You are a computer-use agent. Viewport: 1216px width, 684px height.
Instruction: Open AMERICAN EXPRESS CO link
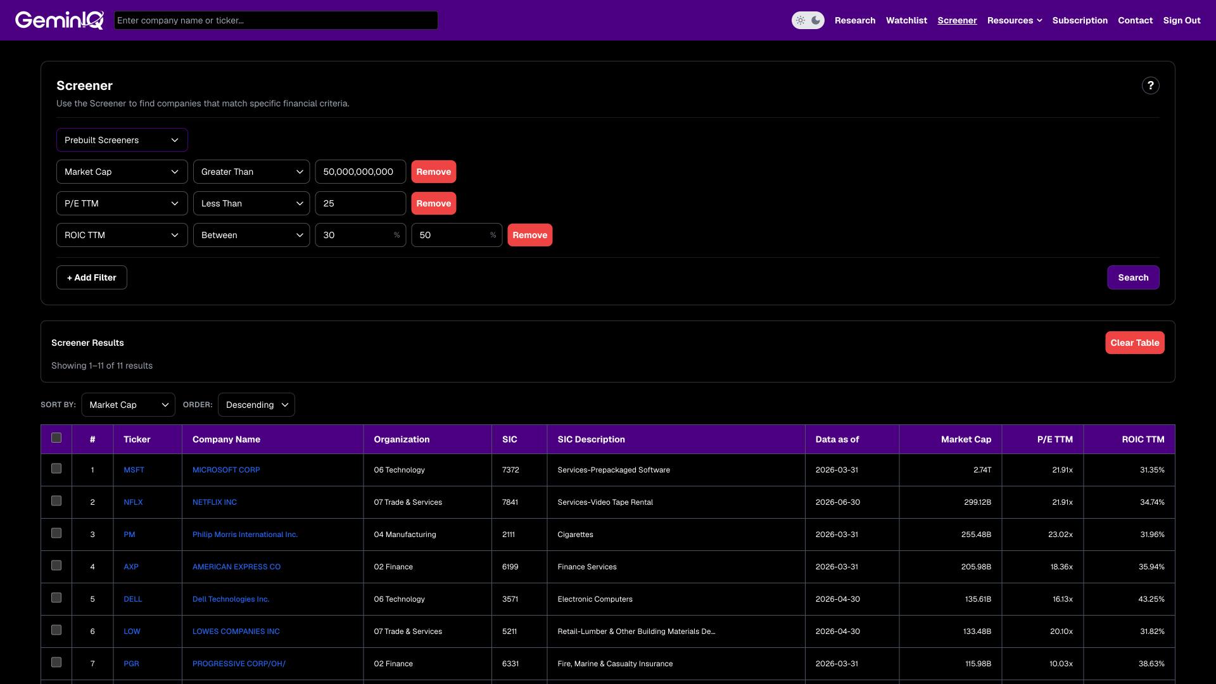pos(236,567)
